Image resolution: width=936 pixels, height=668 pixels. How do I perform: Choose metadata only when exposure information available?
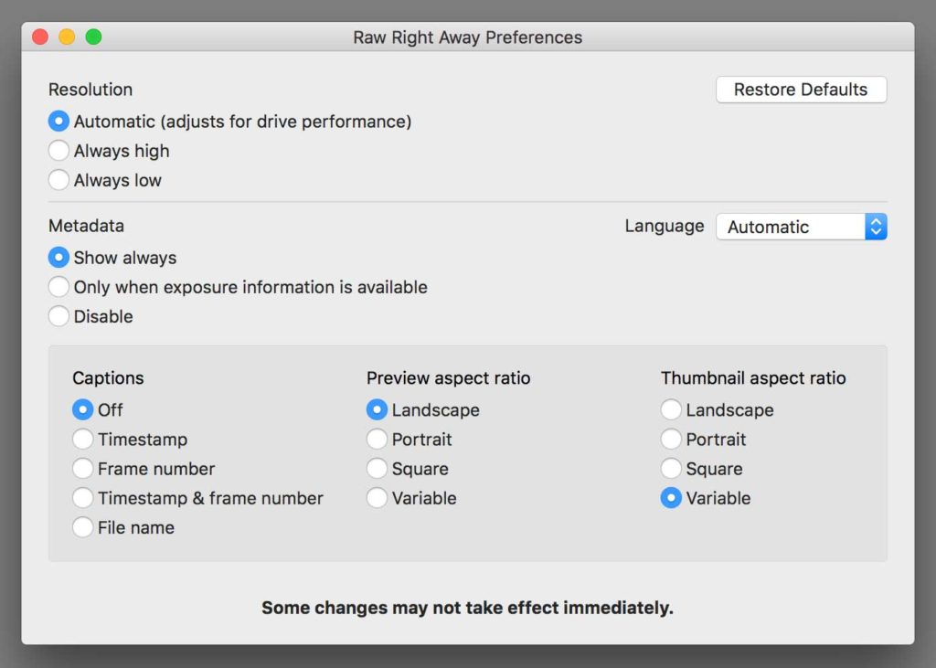(59, 287)
